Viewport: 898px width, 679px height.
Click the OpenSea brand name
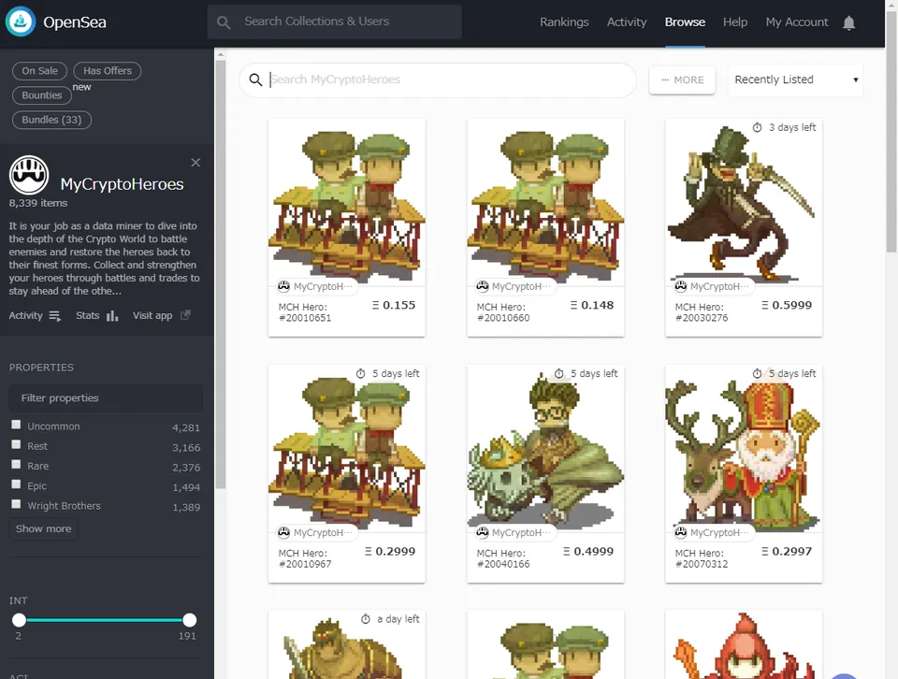pos(75,22)
